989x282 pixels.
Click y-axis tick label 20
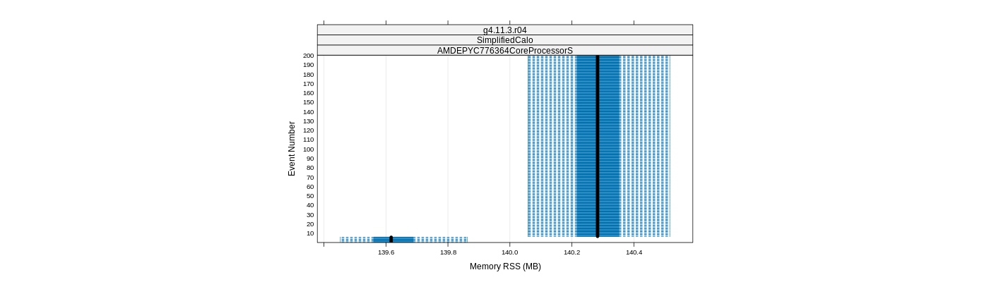click(310, 224)
